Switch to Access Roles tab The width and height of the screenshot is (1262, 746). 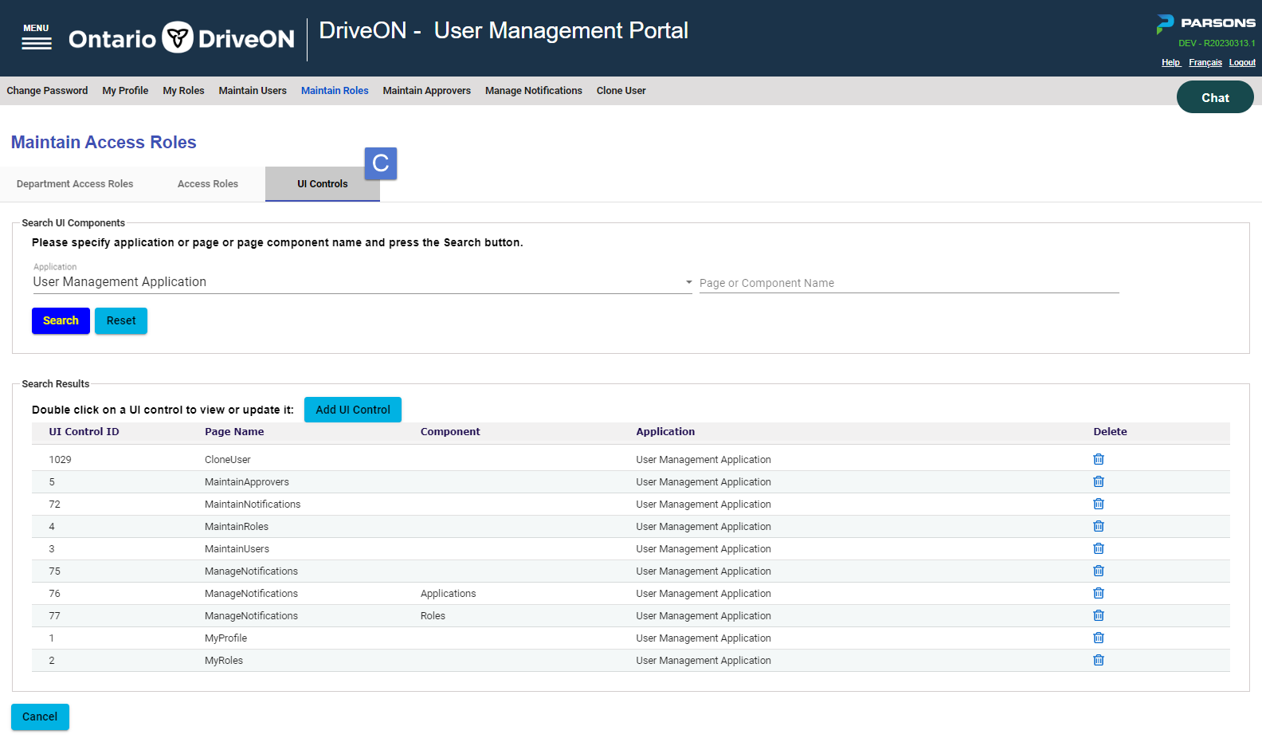click(x=208, y=184)
